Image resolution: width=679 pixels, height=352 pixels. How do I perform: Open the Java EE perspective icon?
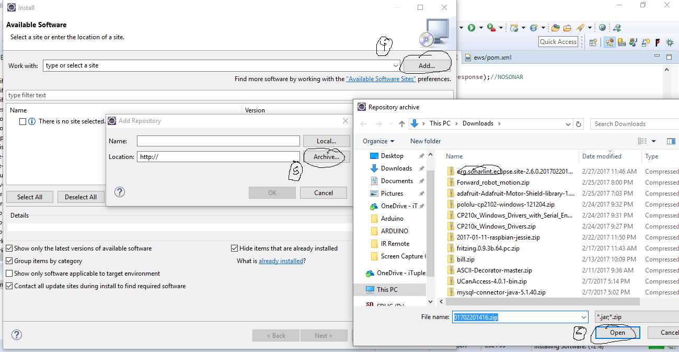coord(609,42)
